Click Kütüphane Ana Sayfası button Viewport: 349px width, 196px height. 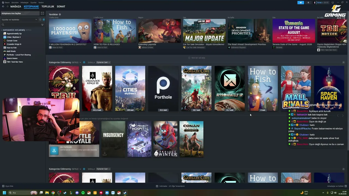[x=20, y=13]
